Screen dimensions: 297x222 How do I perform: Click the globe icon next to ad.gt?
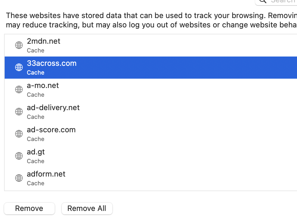[x=19, y=156]
